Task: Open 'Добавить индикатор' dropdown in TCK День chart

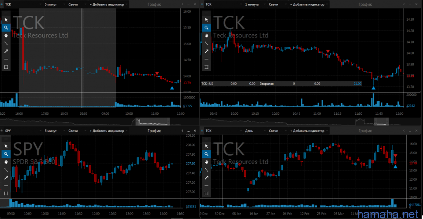Action: coord(308,131)
